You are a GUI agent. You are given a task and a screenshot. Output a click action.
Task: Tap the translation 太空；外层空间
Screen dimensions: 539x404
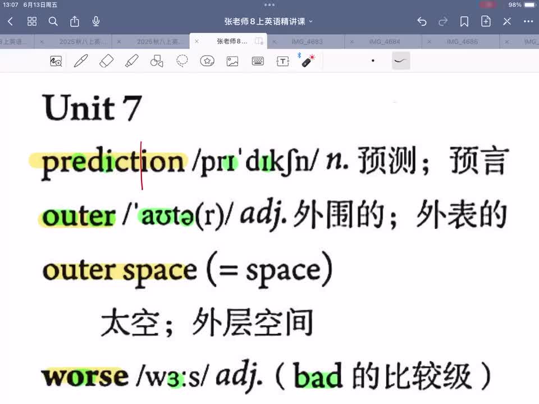tap(207, 322)
